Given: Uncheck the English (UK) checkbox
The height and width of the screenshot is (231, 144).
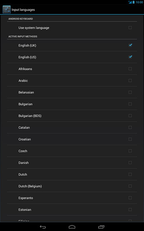Looking at the screenshot, I should coord(130,45).
